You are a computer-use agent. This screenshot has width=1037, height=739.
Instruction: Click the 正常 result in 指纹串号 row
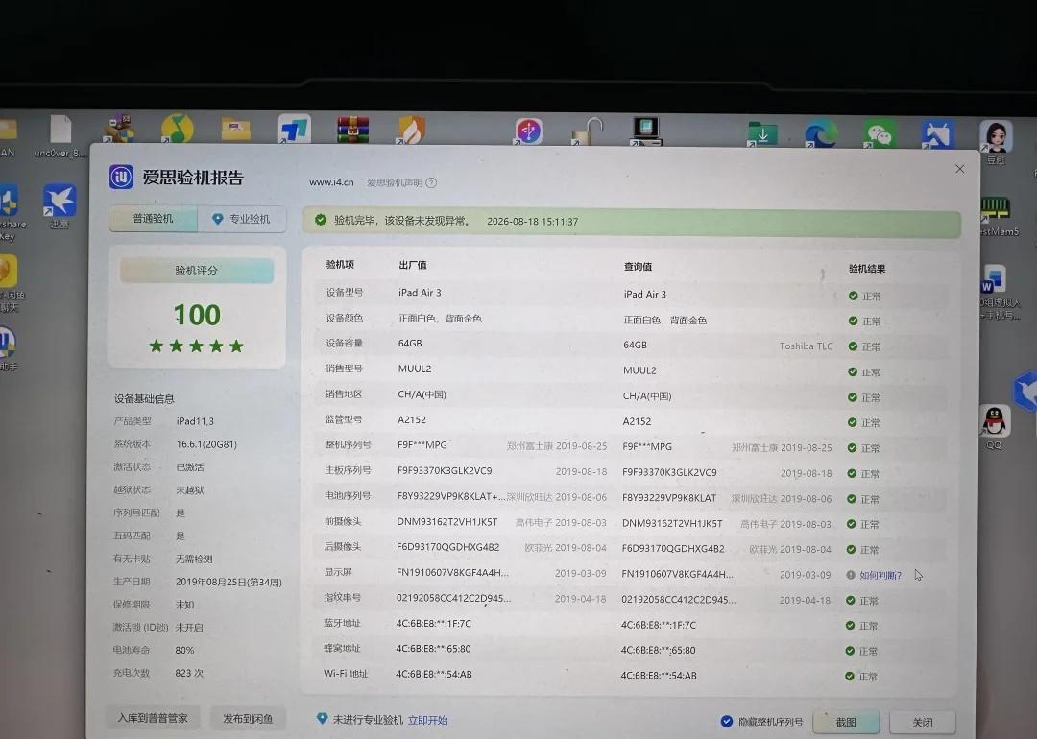pyautogui.click(x=869, y=601)
